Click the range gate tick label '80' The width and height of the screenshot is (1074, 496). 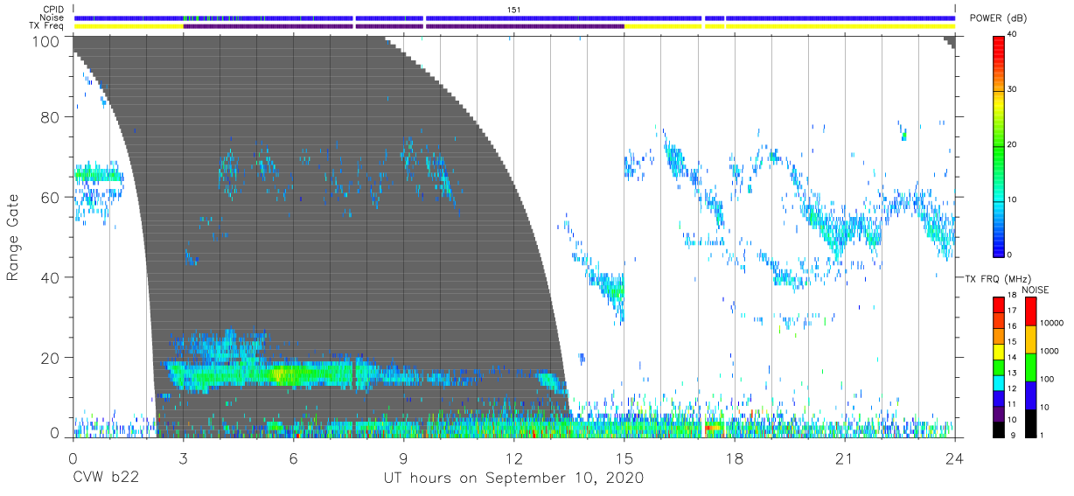50,117
